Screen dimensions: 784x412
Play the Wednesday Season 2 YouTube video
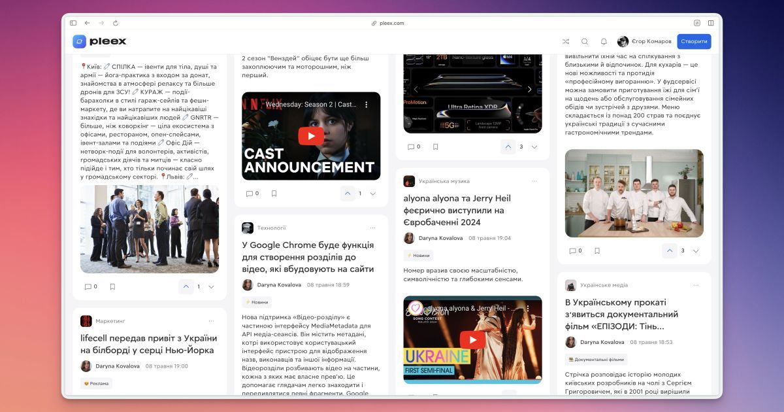[x=311, y=136]
